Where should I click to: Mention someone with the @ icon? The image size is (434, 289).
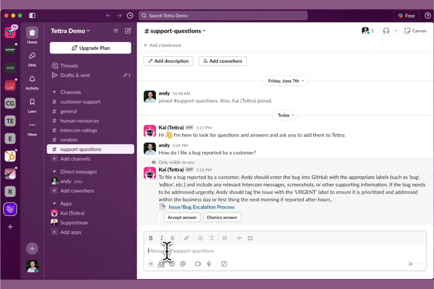coord(183,264)
